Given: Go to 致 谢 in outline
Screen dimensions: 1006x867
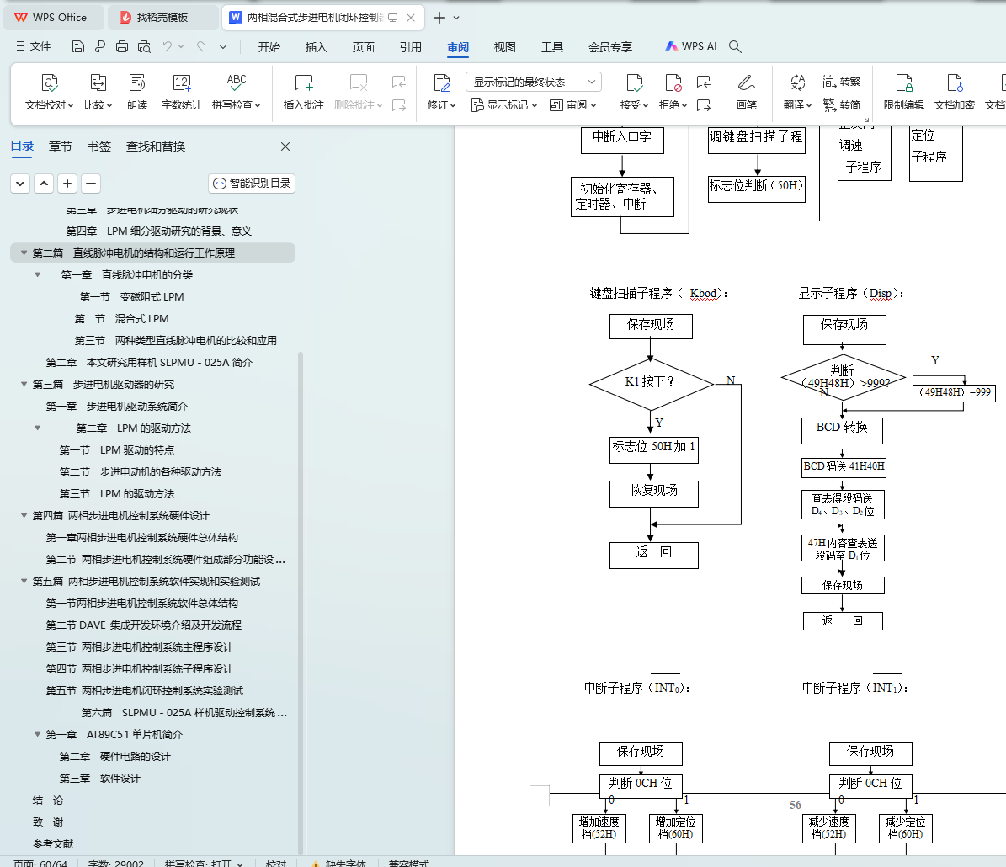Looking at the screenshot, I should 48,822.
